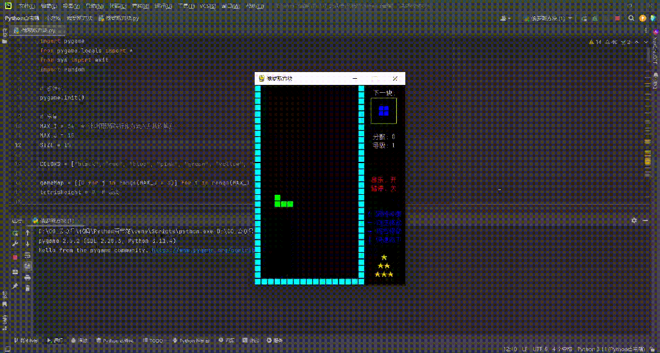Click the green run icon in top toolbar
Viewport: 660px width, 353px height.
584,18
